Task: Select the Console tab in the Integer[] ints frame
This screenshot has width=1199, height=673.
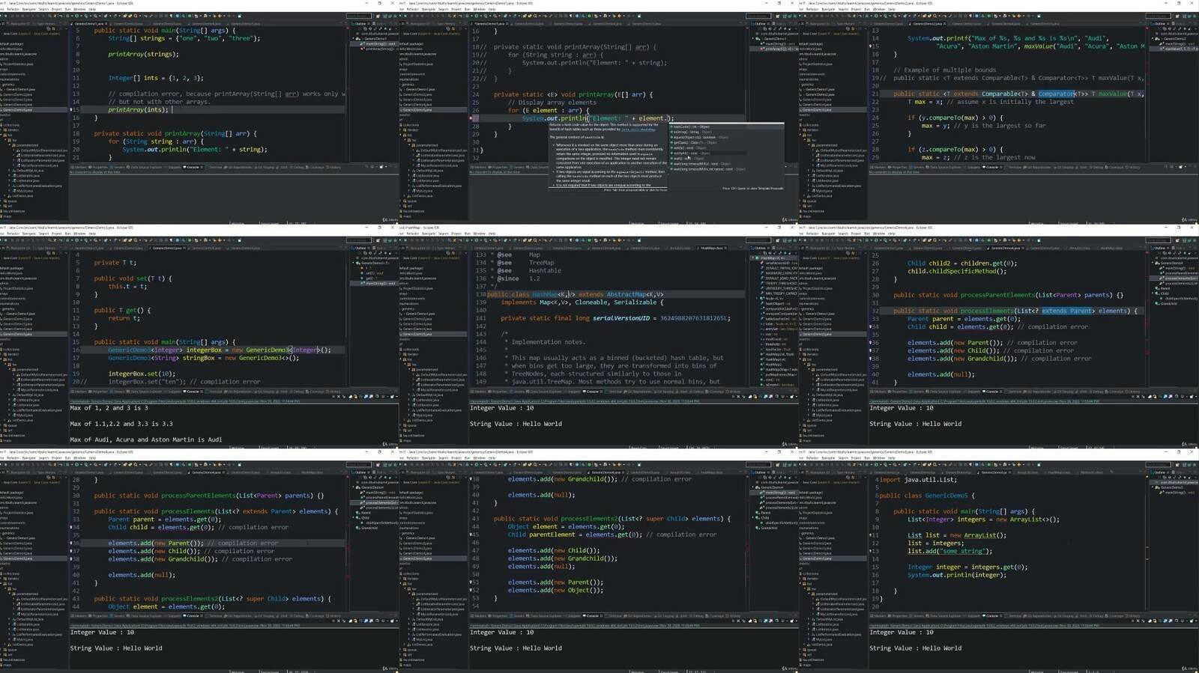Action: 192,167
